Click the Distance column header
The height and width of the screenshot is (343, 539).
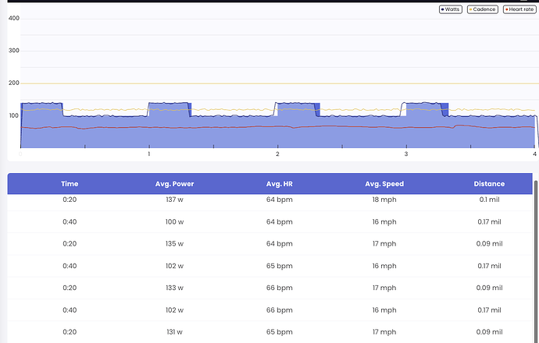tap(489, 184)
